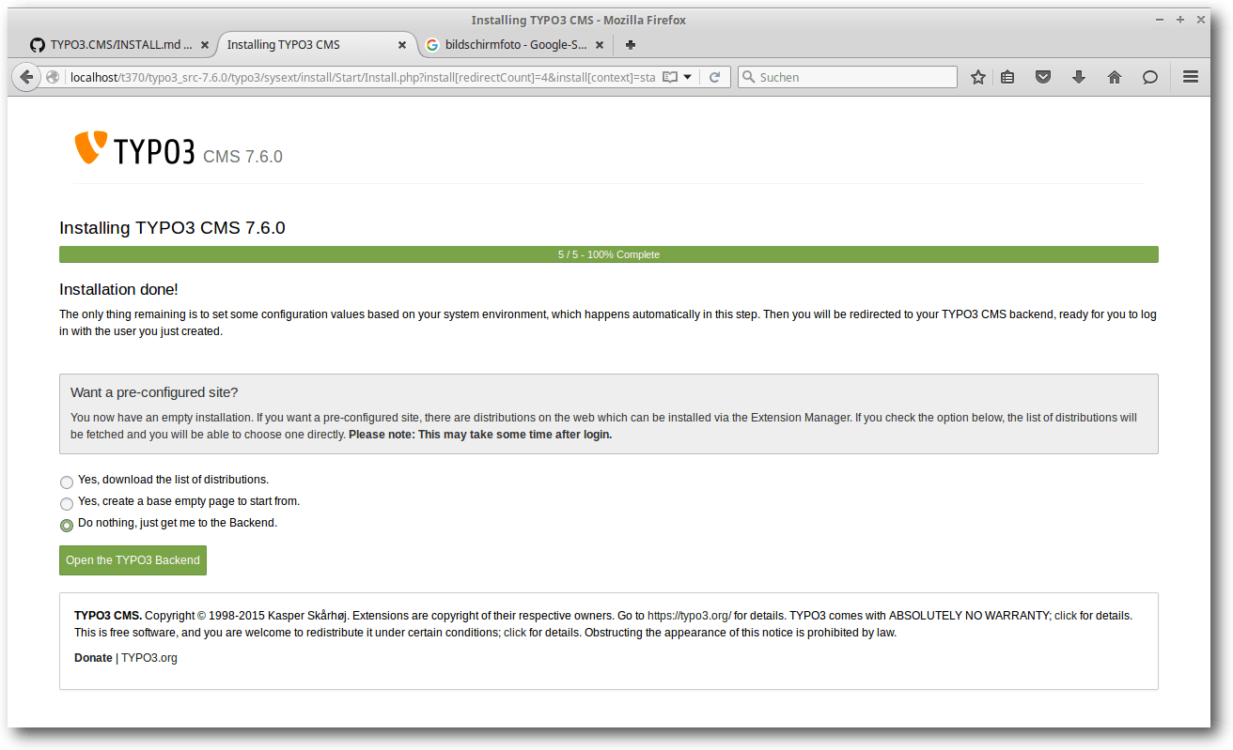Switch to bildschirmfoto Google search tab
Image resolution: width=1233 pixels, height=750 pixels.
coord(516,44)
